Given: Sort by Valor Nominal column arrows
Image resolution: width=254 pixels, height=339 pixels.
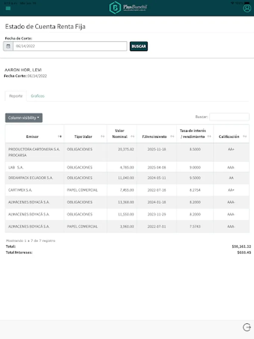Looking at the screenshot, I should click(x=132, y=136).
